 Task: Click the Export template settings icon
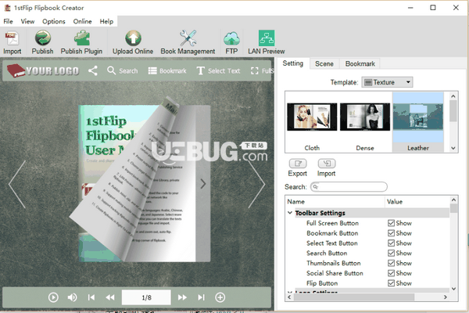[298, 164]
